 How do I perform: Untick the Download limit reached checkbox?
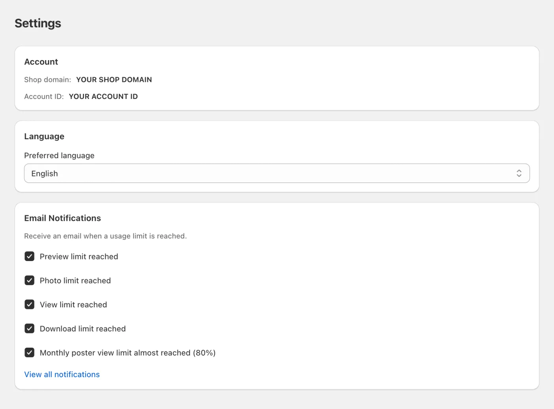[x=29, y=329]
